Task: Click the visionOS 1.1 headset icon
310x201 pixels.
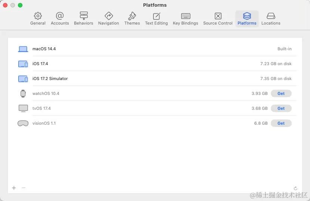Action: pyautogui.click(x=23, y=123)
